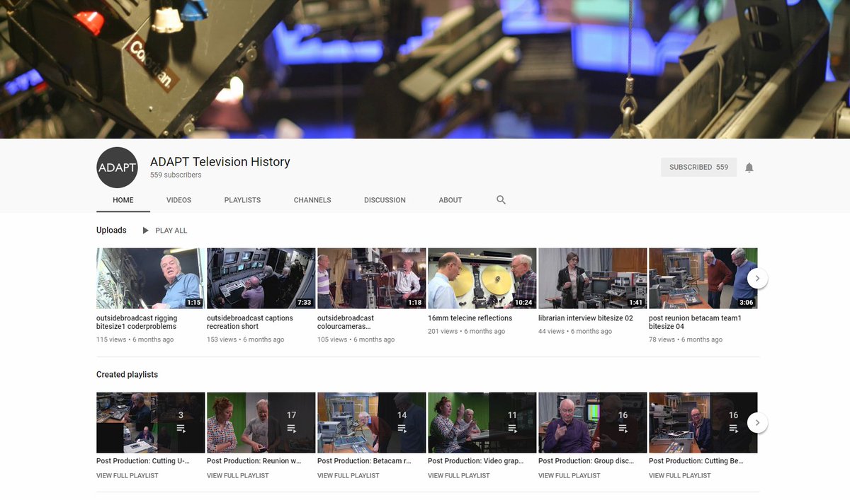Click title 'Post Production: Video grap...'
The image size is (850, 500).
[475, 461]
